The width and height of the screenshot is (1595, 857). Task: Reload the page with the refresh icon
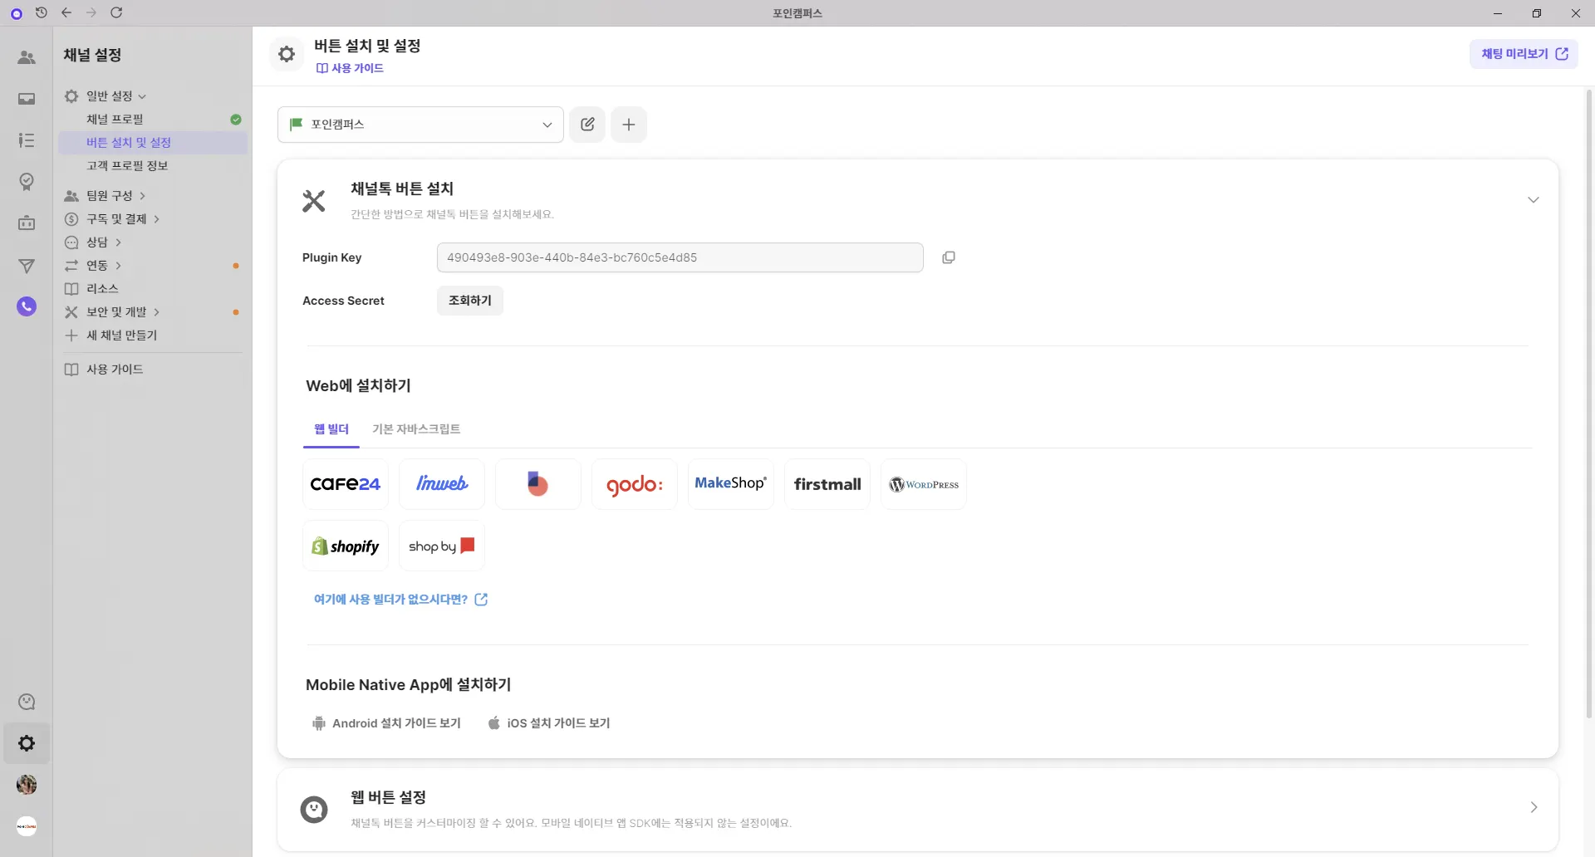[x=116, y=12]
